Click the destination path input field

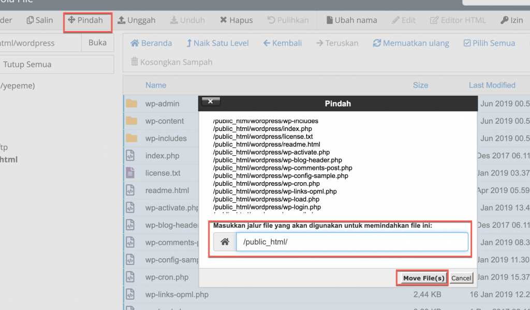(x=352, y=242)
